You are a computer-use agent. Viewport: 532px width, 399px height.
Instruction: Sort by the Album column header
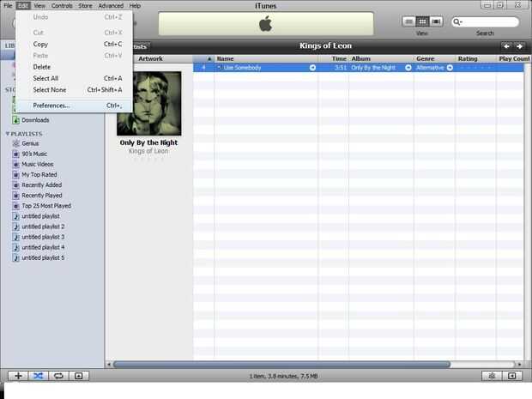click(381, 58)
